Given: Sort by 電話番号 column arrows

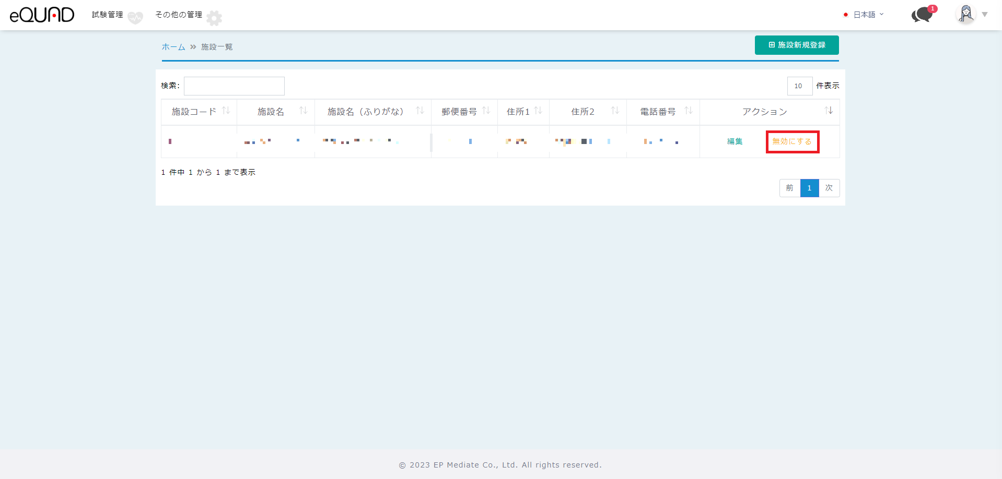Looking at the screenshot, I should pyautogui.click(x=688, y=111).
